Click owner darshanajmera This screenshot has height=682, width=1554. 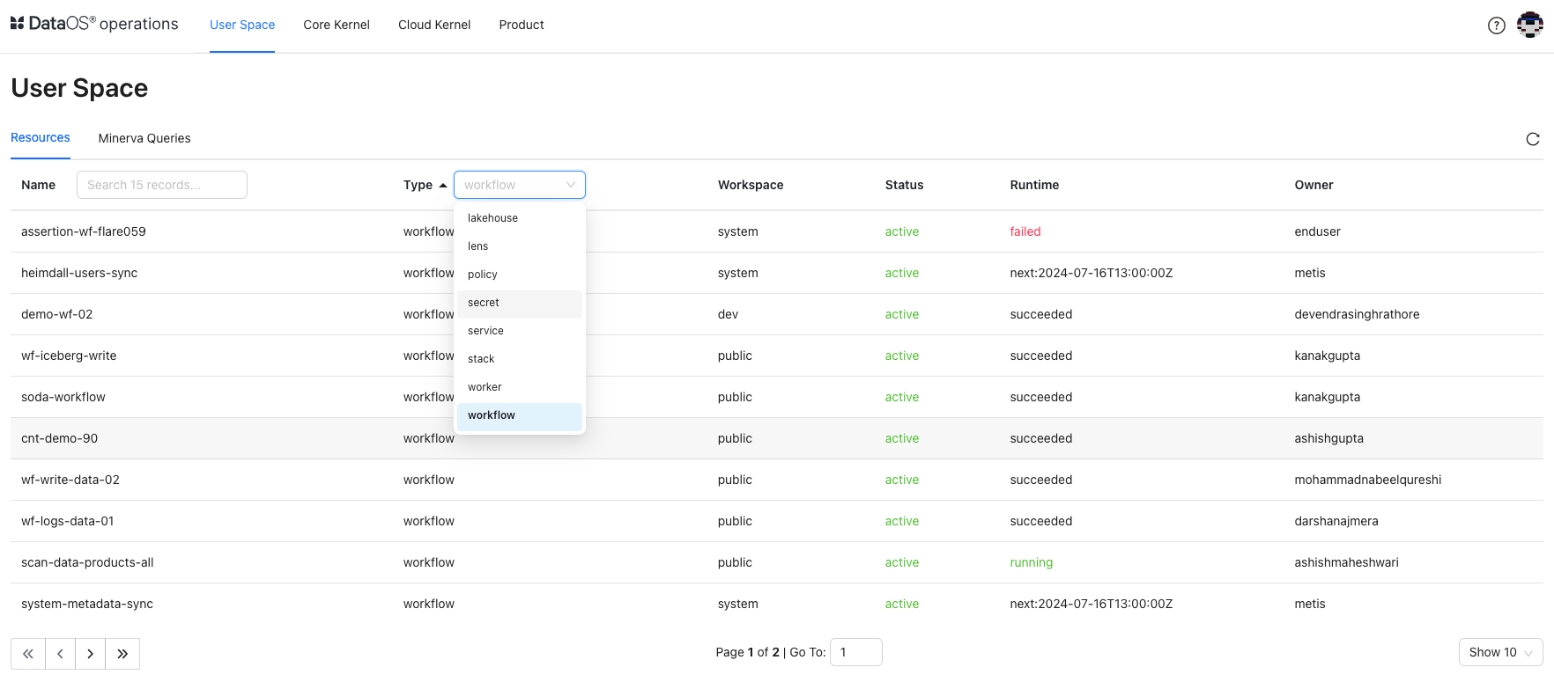click(x=1336, y=521)
